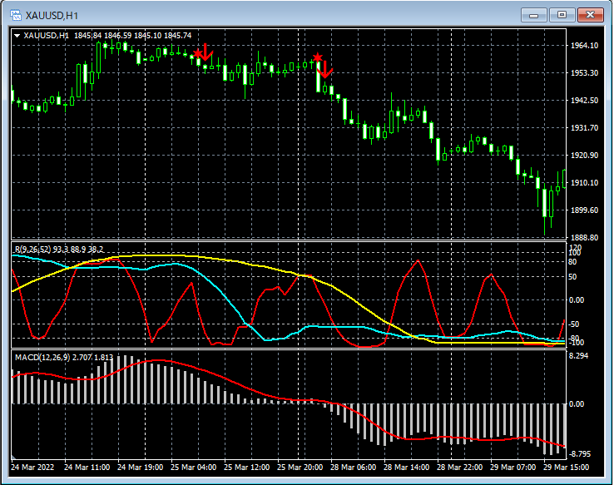
Task: Click the title bar text XAUUSD,H1
Action: pyautogui.click(x=52, y=16)
